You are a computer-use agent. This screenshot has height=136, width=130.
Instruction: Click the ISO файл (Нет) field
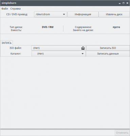pos(59,48)
